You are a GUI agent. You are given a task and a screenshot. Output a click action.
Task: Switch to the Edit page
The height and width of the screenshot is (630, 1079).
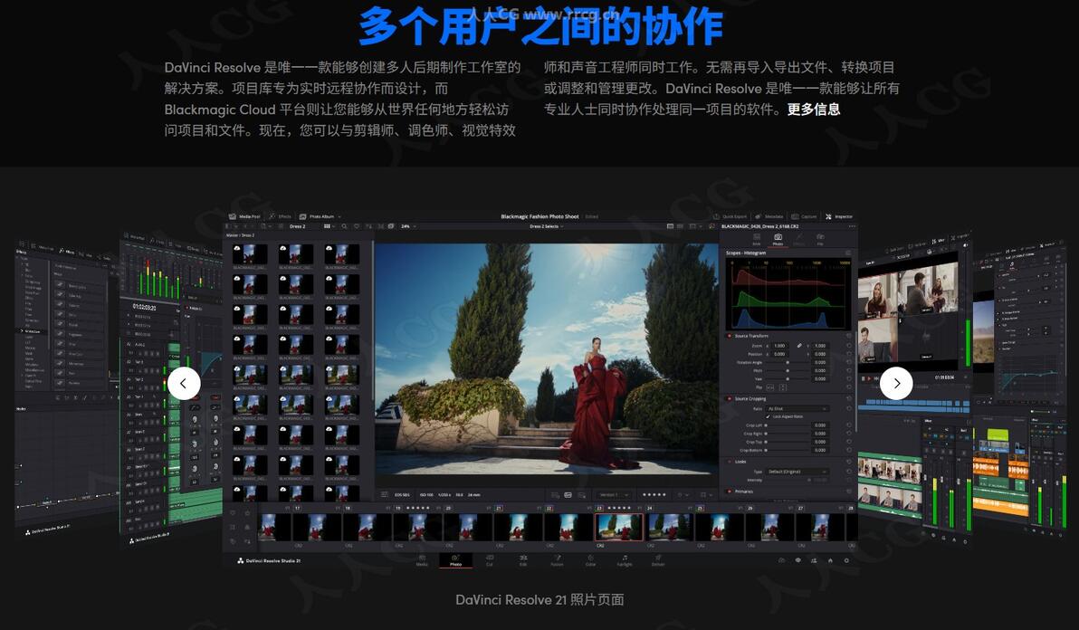pos(523,560)
